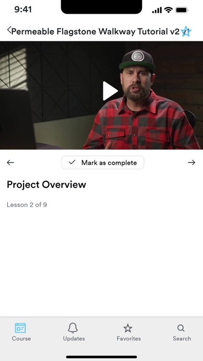Tap the checkmark icon inside Mark as complete
The width and height of the screenshot is (203, 361).
click(x=72, y=162)
